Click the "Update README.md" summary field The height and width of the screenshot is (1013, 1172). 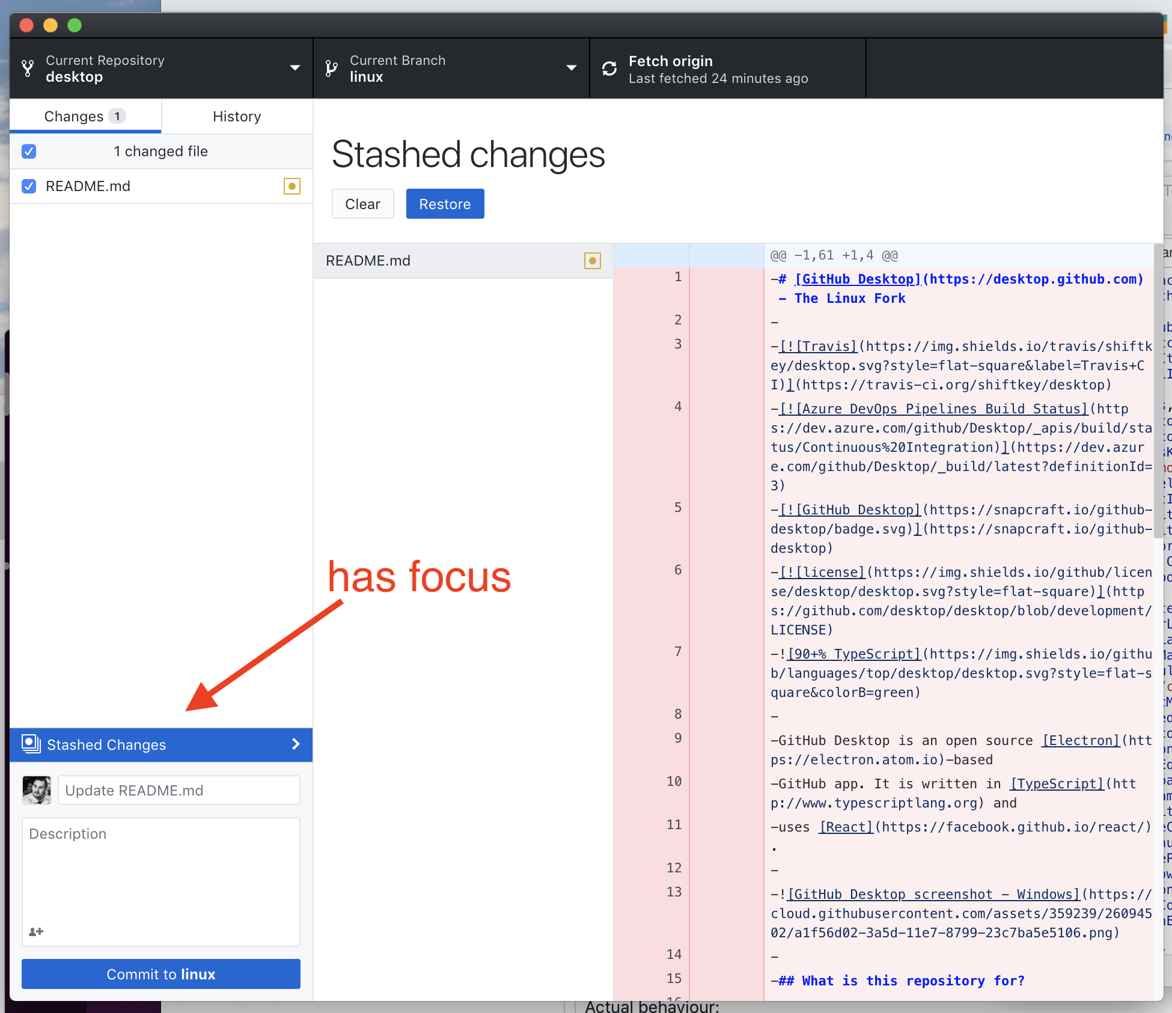[178, 790]
